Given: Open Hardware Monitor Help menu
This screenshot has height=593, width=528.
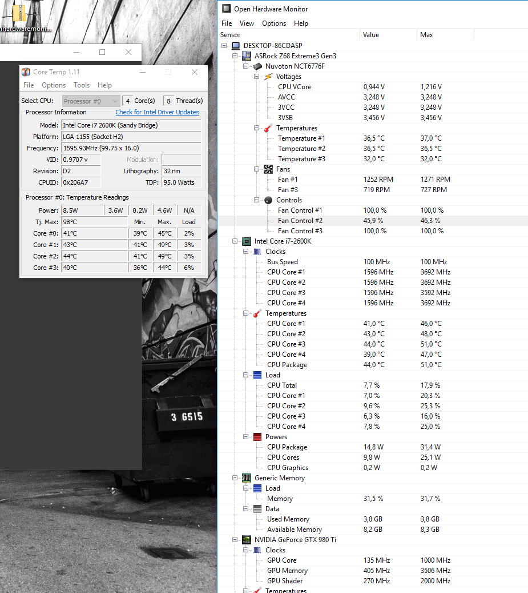Looking at the screenshot, I should [301, 23].
